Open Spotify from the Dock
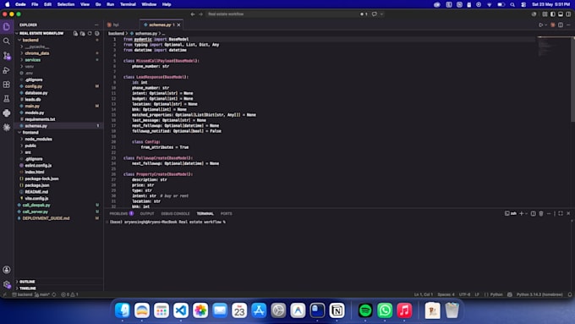The image size is (575, 324). coord(365,310)
